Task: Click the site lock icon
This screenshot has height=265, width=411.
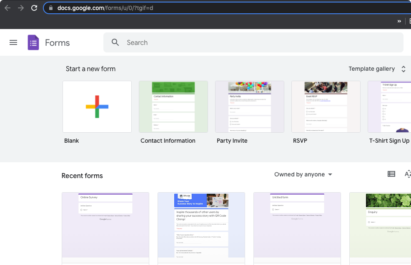Action: coord(51,8)
